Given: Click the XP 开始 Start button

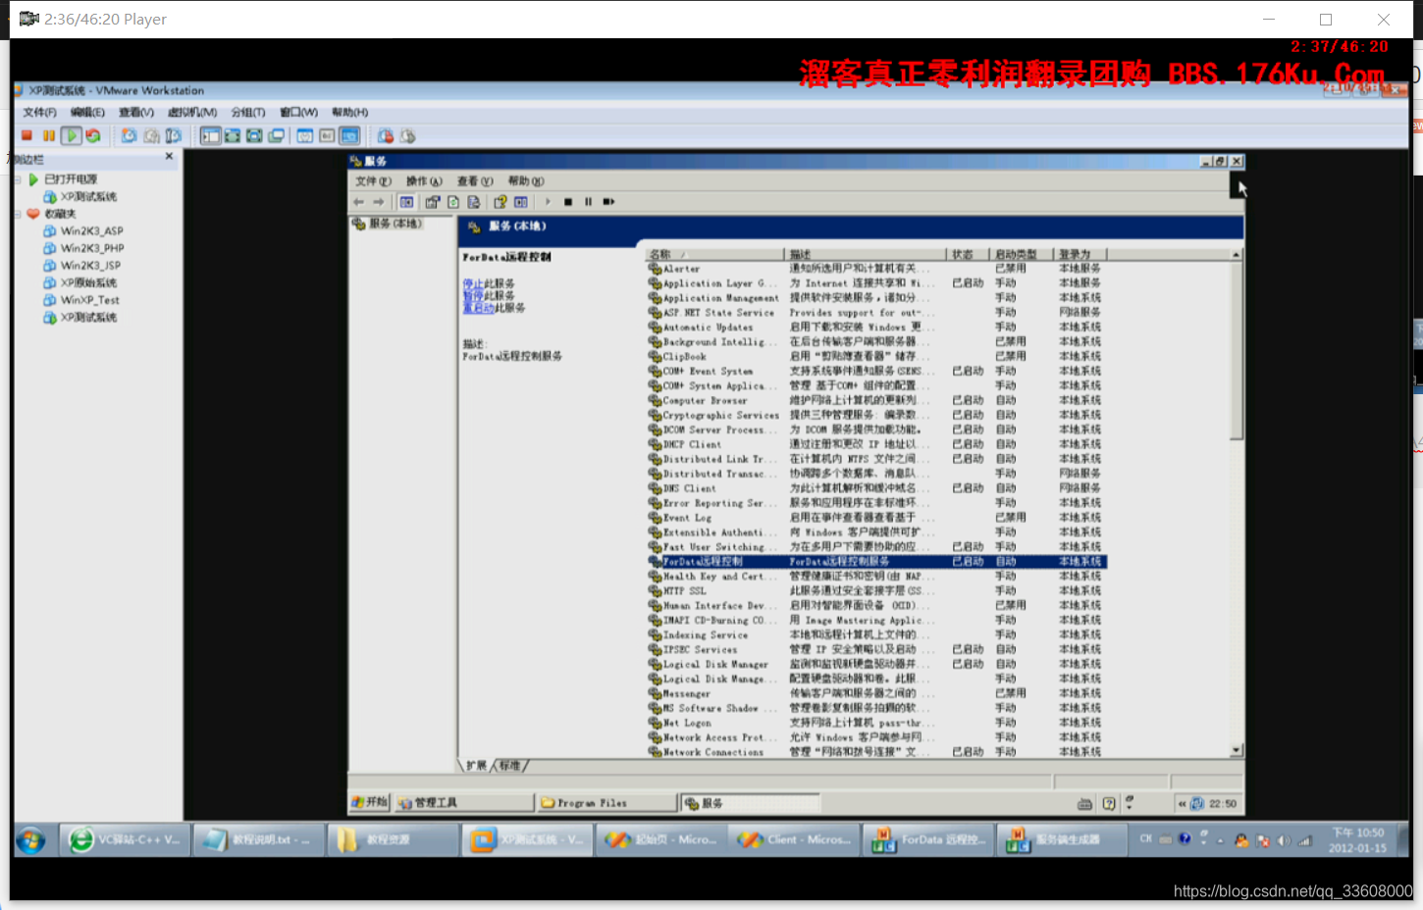Looking at the screenshot, I should click(370, 802).
